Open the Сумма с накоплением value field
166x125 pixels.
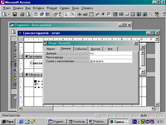pyautogui.click(x=111, y=61)
